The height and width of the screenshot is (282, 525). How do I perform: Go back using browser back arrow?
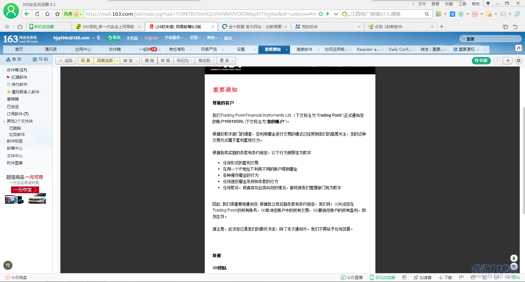27,14
